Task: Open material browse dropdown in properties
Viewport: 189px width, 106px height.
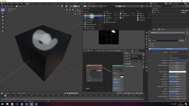Action: pyautogui.click(x=150, y=41)
